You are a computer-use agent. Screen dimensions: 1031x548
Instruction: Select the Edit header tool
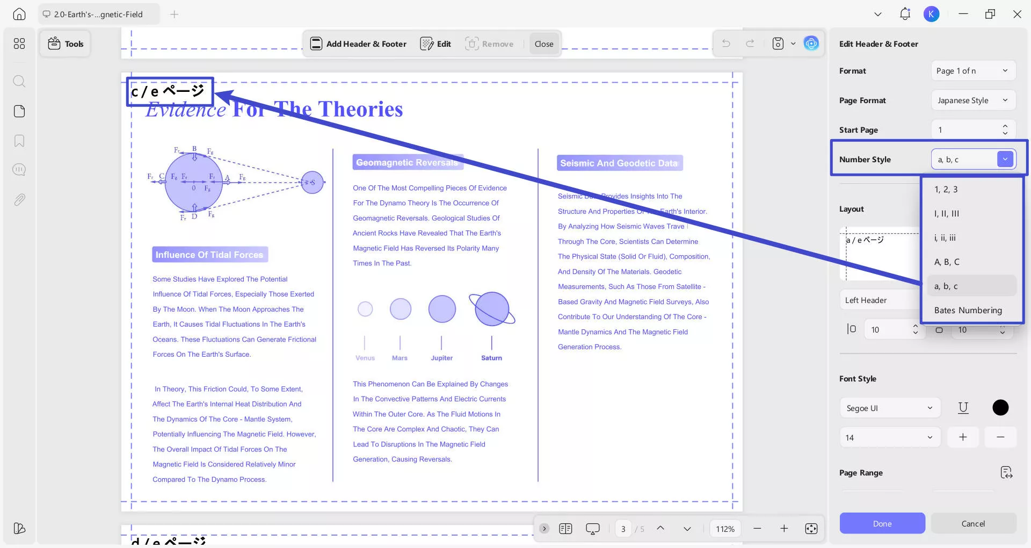[x=435, y=44]
